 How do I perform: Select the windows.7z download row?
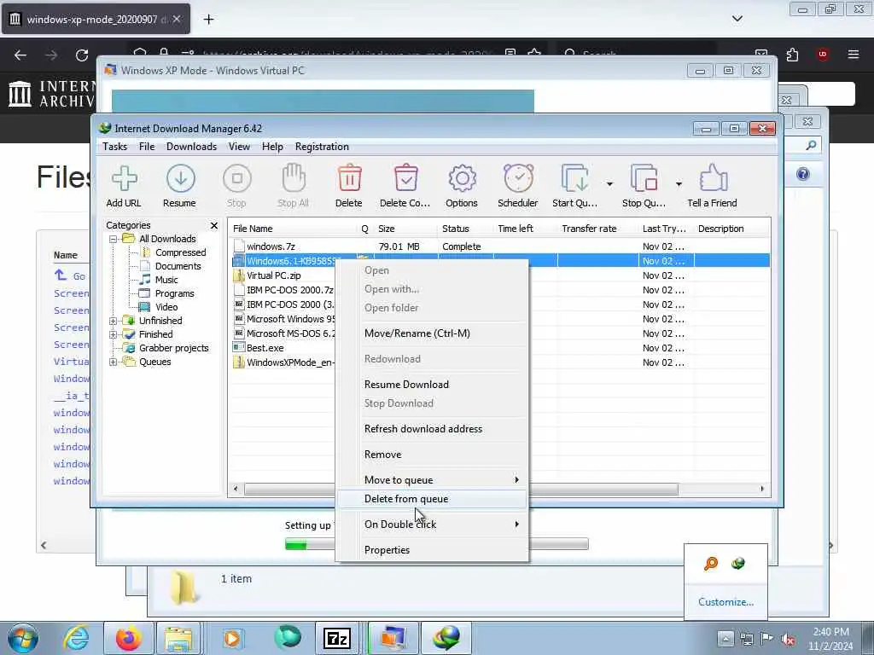(498, 246)
